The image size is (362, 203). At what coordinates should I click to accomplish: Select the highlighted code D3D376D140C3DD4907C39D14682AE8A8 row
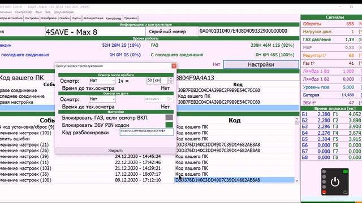[x=234, y=180]
